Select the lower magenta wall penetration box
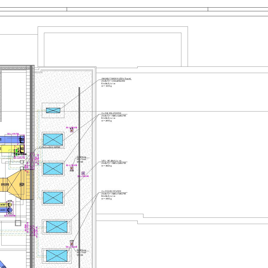Image resolution: width=268 pixels, height=268 pixels. click(x=32, y=231)
